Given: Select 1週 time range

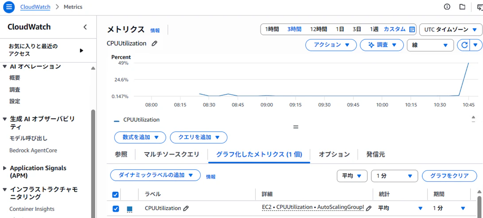Looking at the screenshot, I should pyautogui.click(x=374, y=29).
